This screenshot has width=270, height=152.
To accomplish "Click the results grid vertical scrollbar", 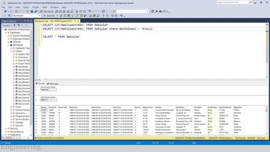I will coord(267,120).
